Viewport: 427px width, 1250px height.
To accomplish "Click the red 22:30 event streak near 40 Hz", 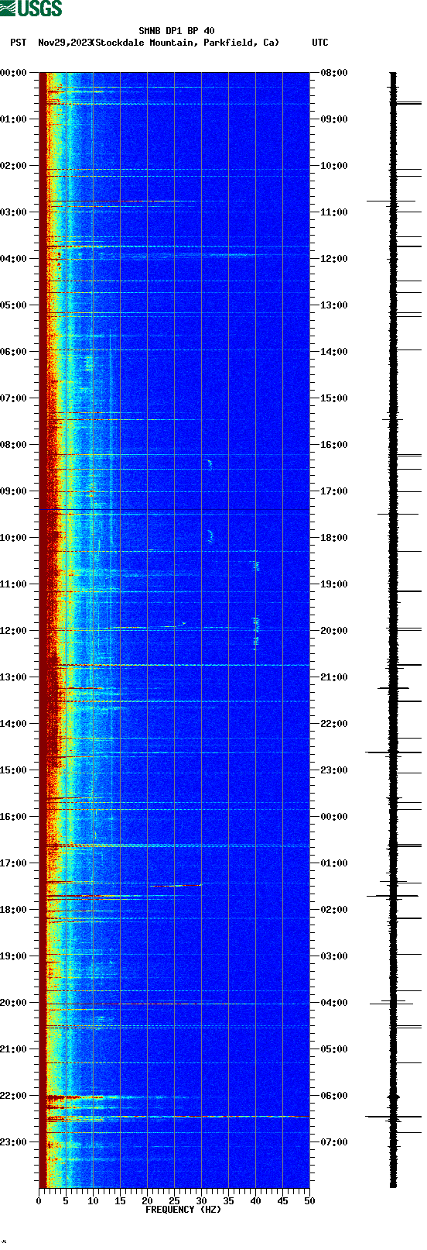I will (255, 1117).
